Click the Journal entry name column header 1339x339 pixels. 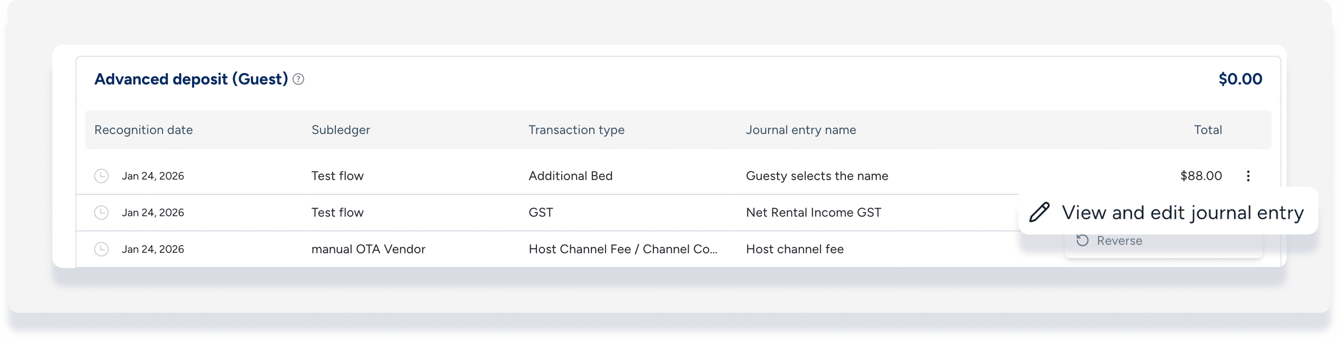[800, 130]
